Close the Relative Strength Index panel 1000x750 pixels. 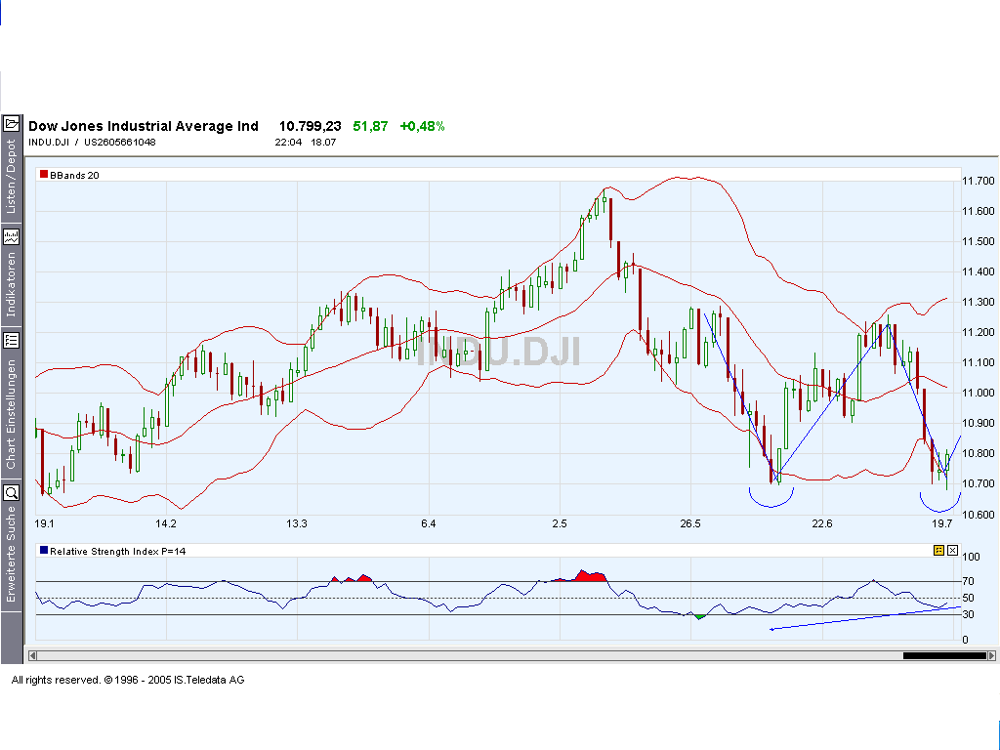(x=953, y=551)
